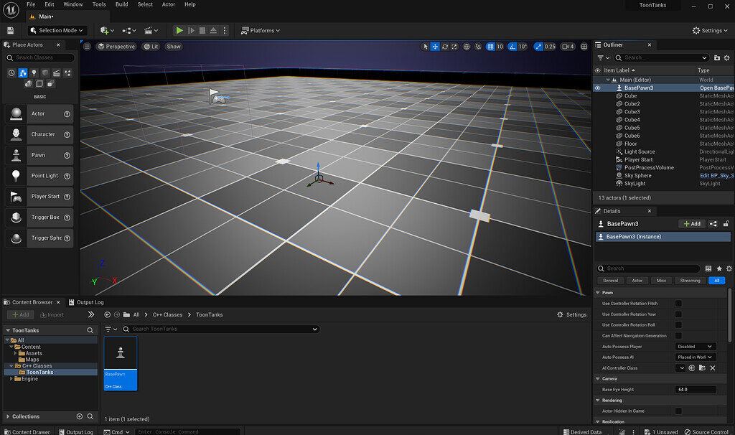The width and height of the screenshot is (735, 435).
Task: Toggle Actor Hidden In Game checkbox
Action: (x=678, y=411)
